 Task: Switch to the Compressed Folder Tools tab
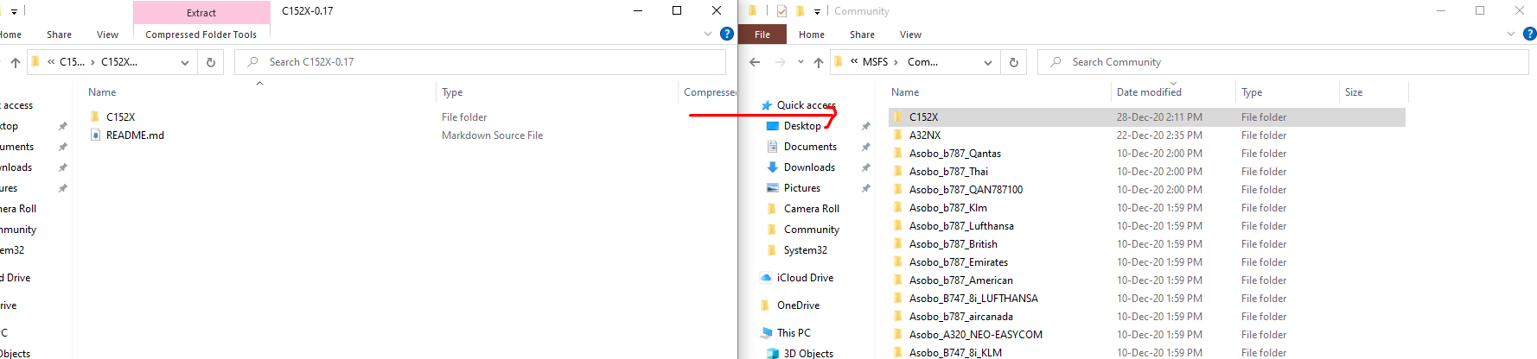(201, 35)
